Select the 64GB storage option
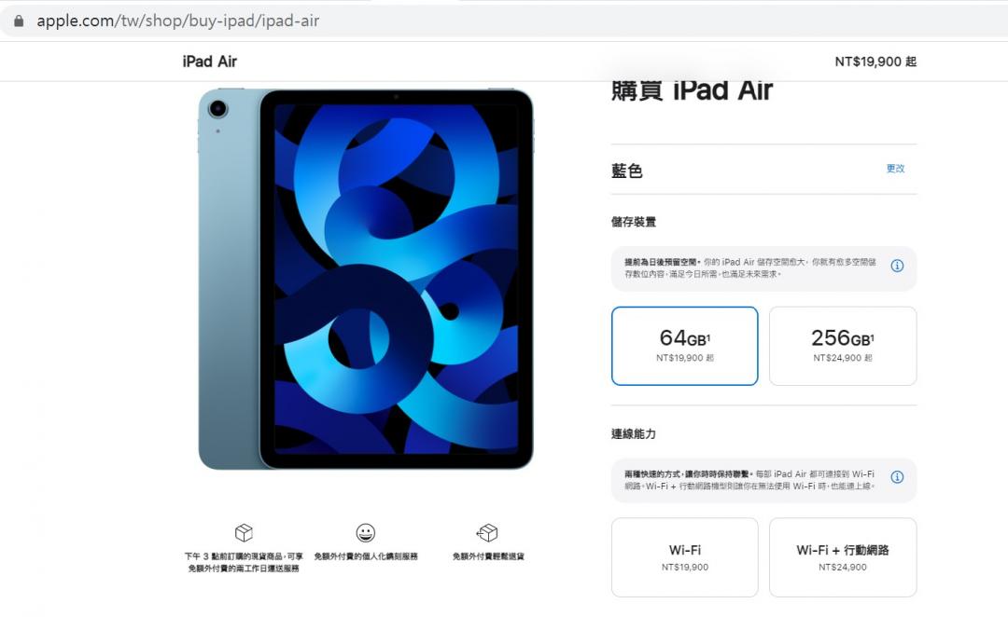Viewport: 1008px width, 617px height. (x=685, y=346)
